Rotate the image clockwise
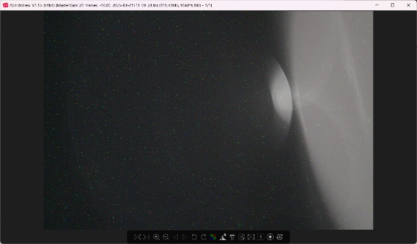 click(204, 237)
